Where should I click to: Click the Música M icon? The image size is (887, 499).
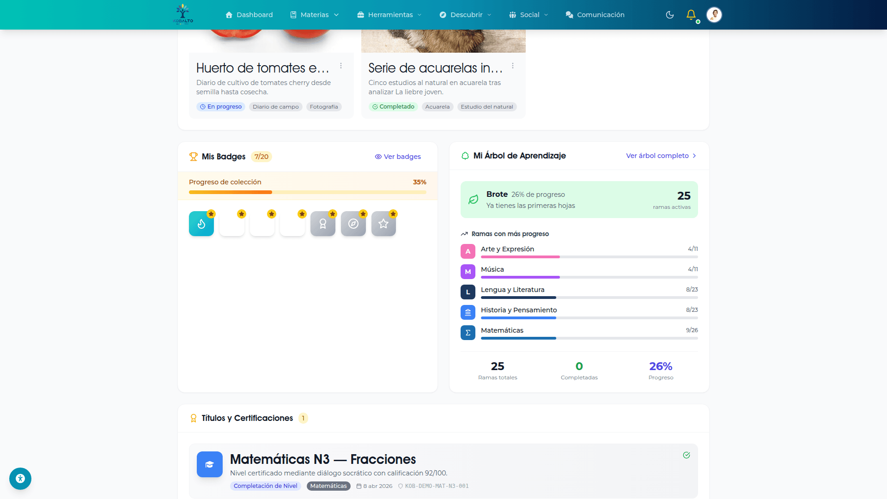(x=468, y=272)
